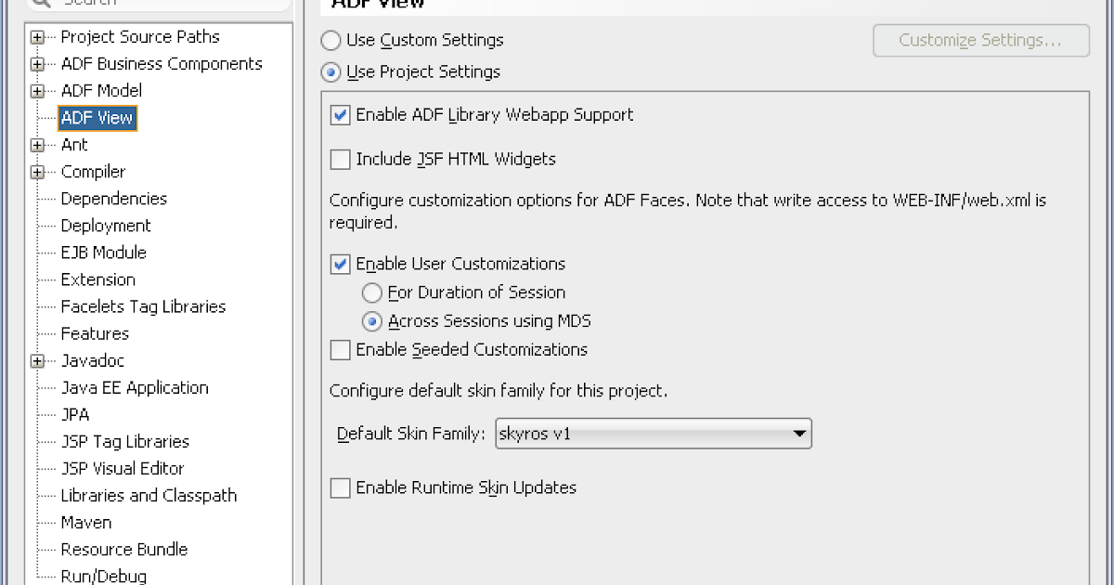The width and height of the screenshot is (1114, 585).
Task: Open the Facelets Tag Libraries settings
Action: [x=142, y=306]
